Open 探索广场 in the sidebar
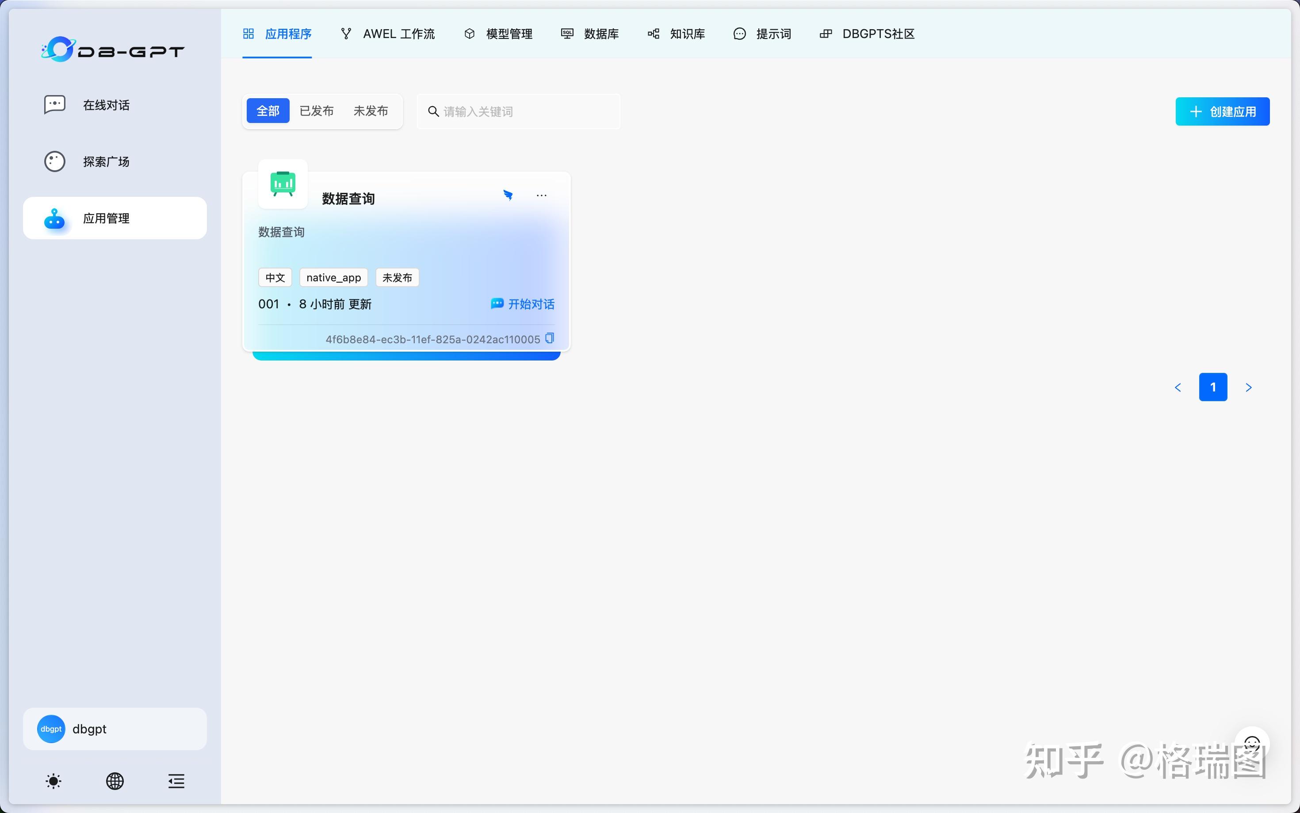The width and height of the screenshot is (1300, 813). pyautogui.click(x=105, y=161)
